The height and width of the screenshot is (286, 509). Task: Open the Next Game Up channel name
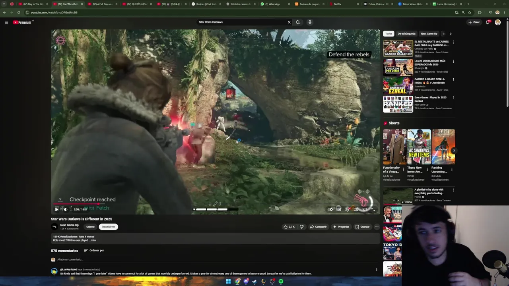pos(69,225)
